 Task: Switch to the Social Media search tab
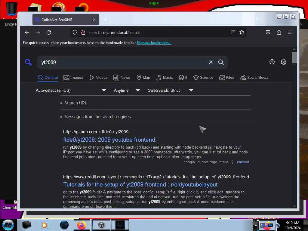[254, 78]
